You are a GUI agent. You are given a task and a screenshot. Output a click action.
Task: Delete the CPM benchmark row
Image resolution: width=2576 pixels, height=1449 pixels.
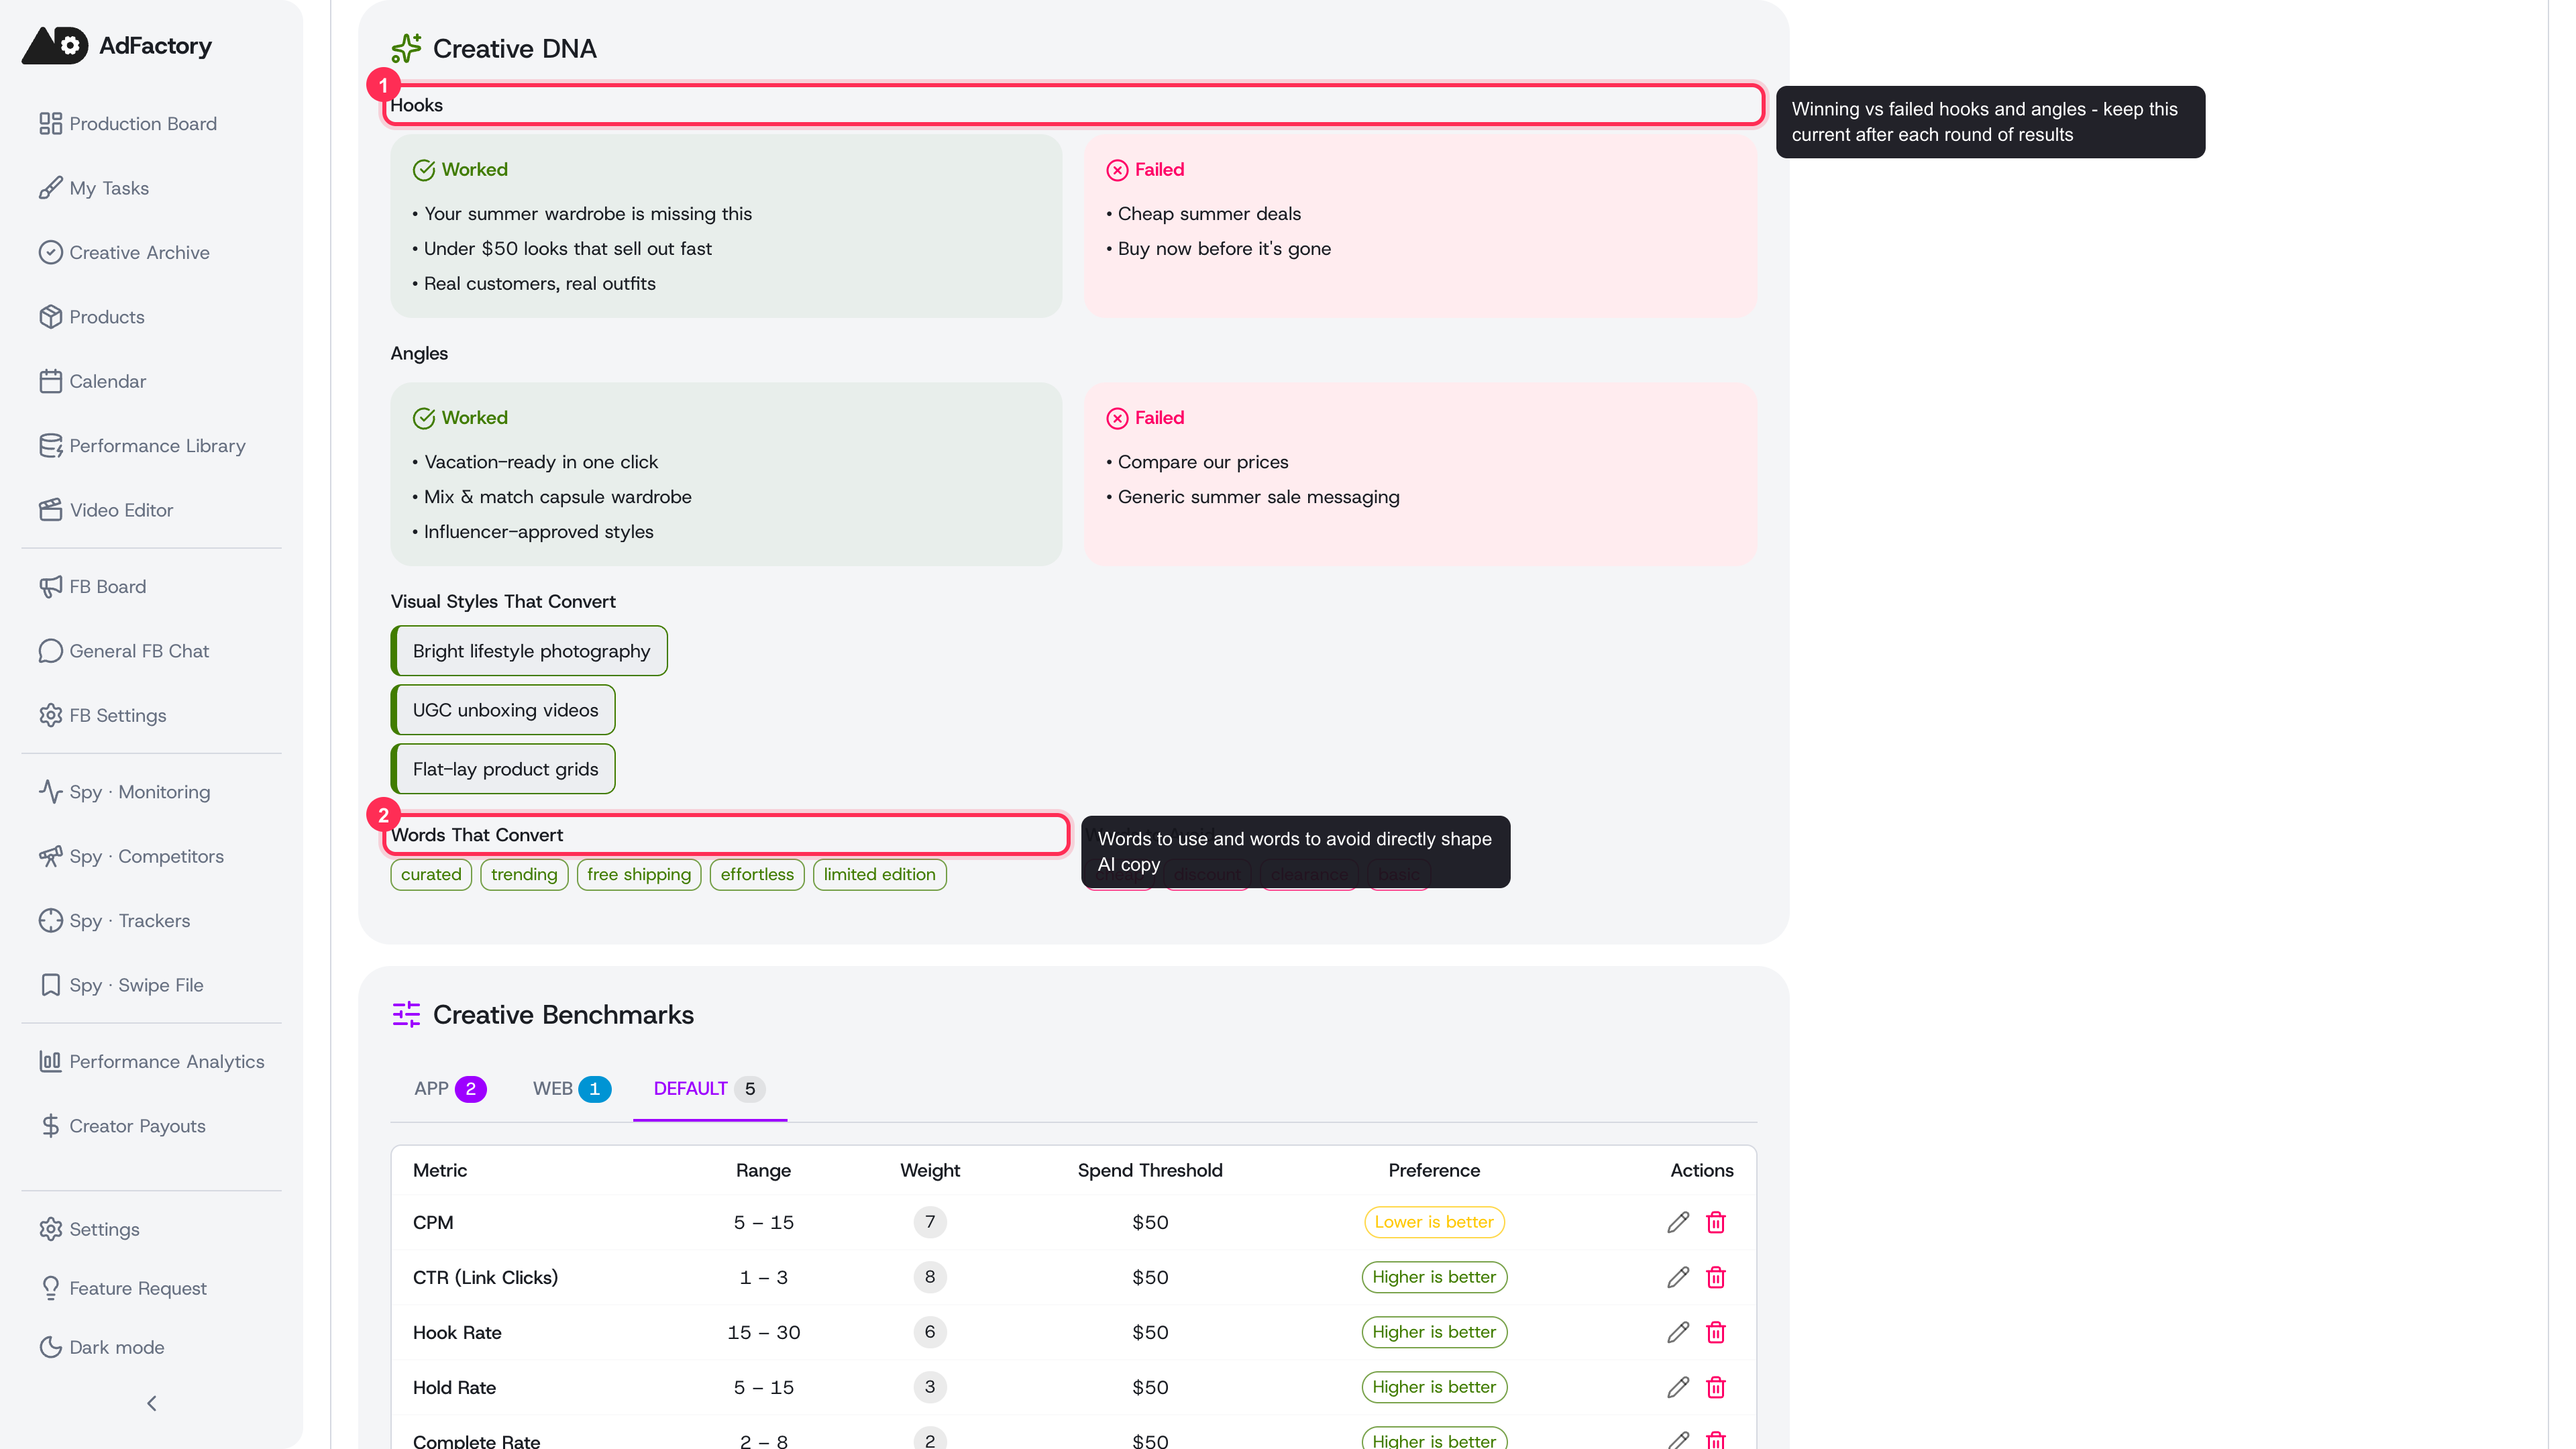[1716, 1222]
